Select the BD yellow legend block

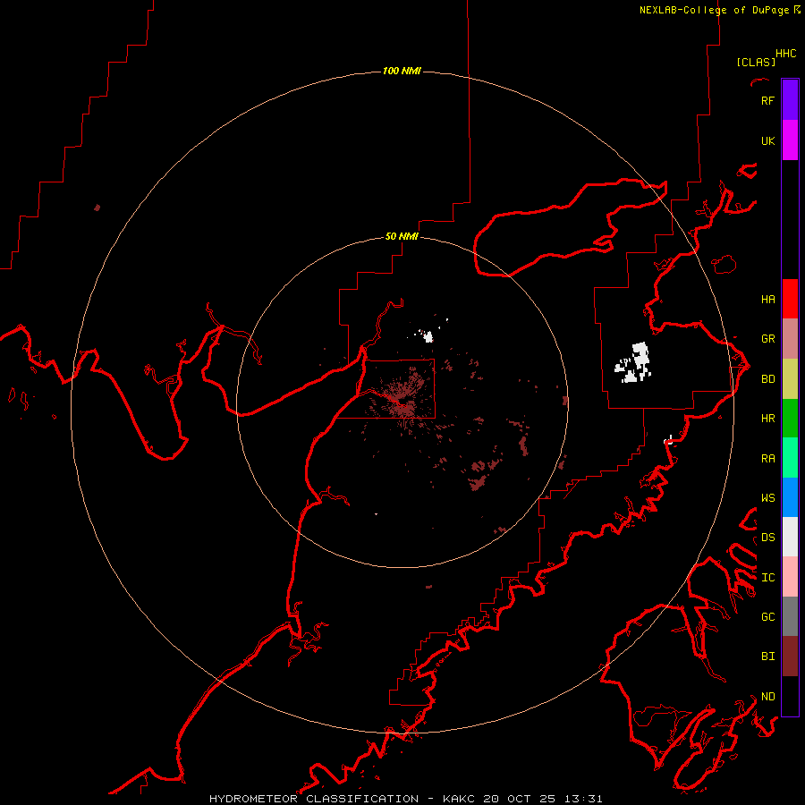coord(790,378)
